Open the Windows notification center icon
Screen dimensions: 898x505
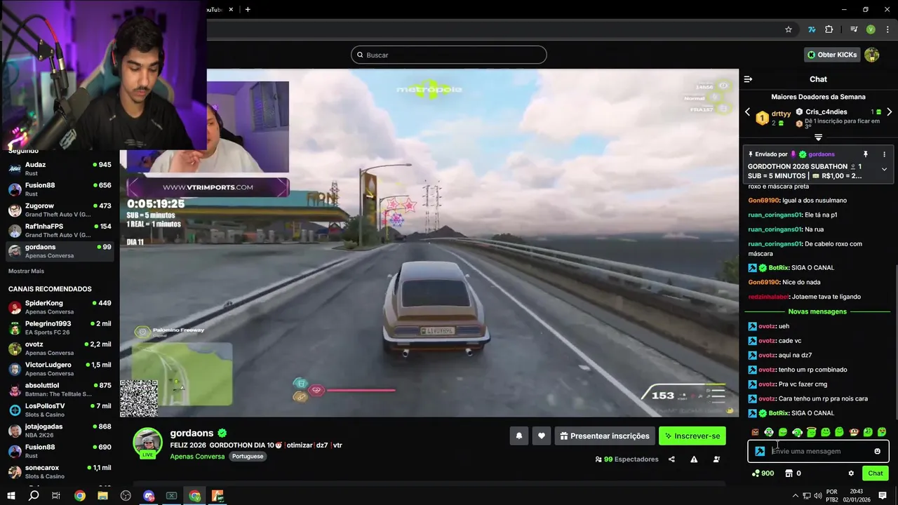point(883,495)
